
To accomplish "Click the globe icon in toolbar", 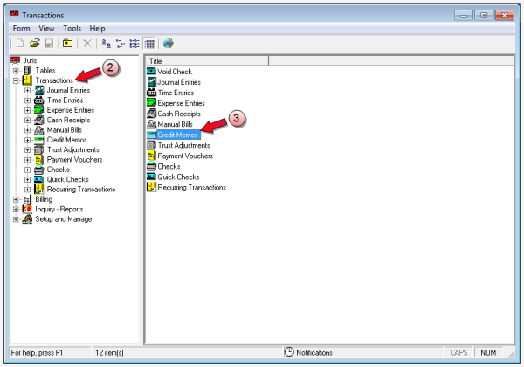I will click(x=169, y=43).
